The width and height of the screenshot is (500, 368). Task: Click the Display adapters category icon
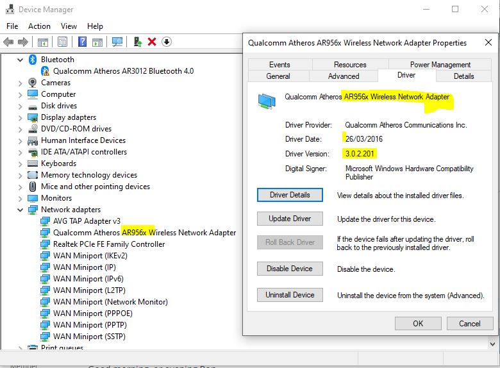tap(33, 117)
